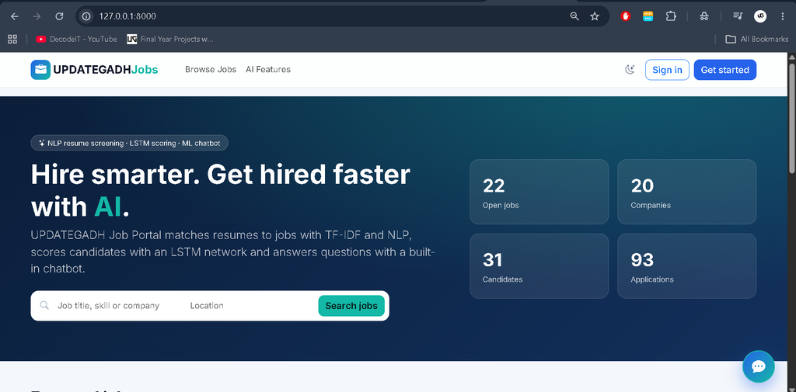Open the zoom magnifier icon in address bar
Screen dimensions: 796x392
click(574, 16)
